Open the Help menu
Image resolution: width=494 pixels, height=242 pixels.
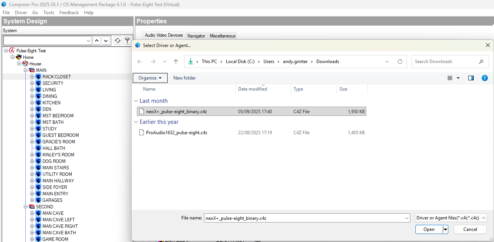pyautogui.click(x=89, y=13)
